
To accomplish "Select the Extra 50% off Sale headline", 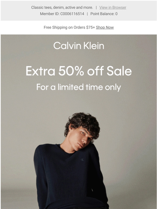I will [x=79, y=71].
